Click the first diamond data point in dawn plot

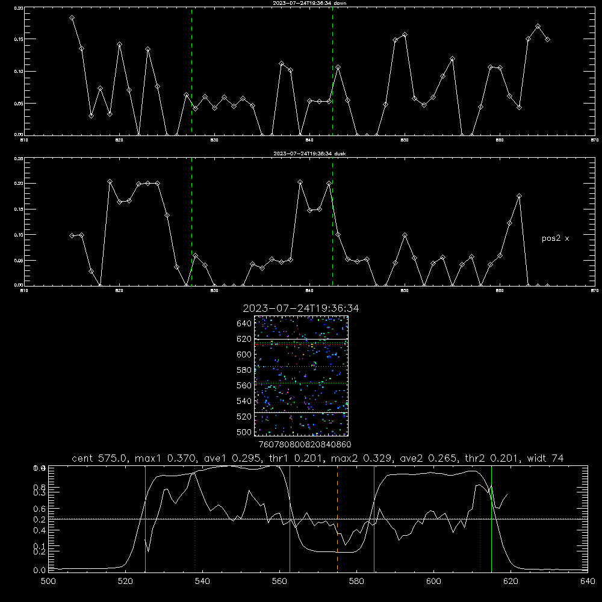(x=72, y=18)
